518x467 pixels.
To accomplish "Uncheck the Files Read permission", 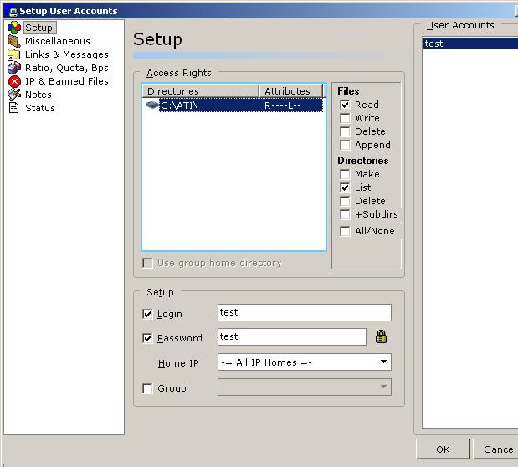I will coord(345,105).
